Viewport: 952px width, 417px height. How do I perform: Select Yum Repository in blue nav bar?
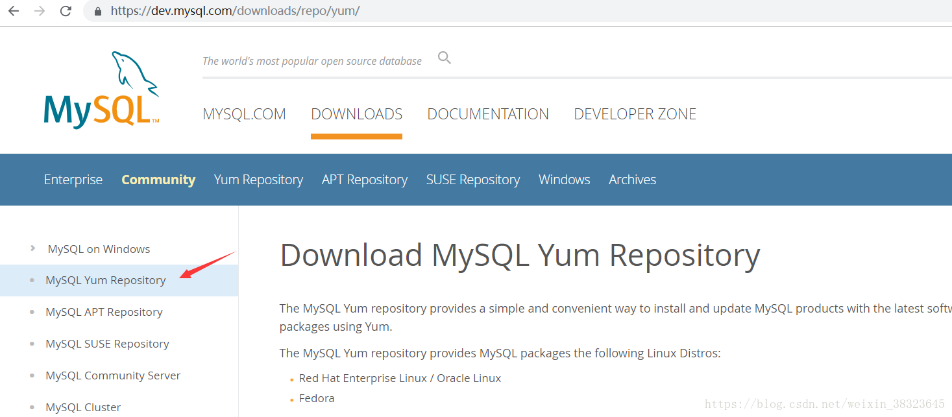click(x=258, y=180)
